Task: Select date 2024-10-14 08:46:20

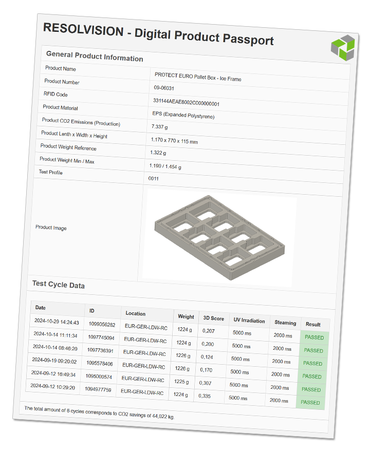Action: [x=55, y=348]
